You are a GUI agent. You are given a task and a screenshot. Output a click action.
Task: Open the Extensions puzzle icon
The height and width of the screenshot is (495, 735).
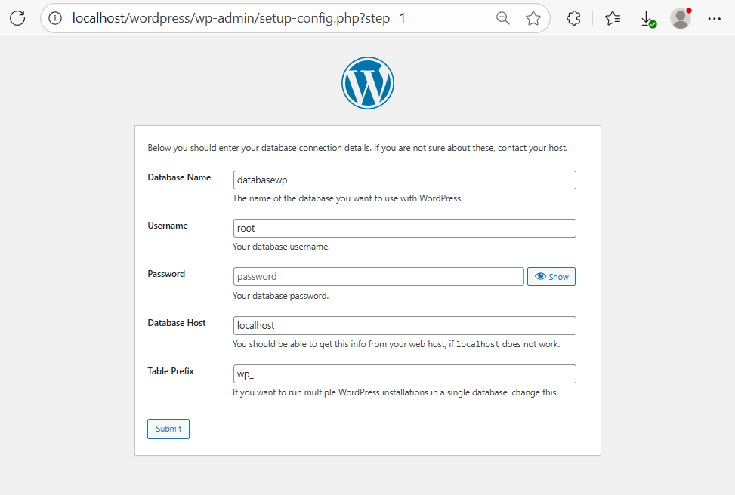pos(574,18)
